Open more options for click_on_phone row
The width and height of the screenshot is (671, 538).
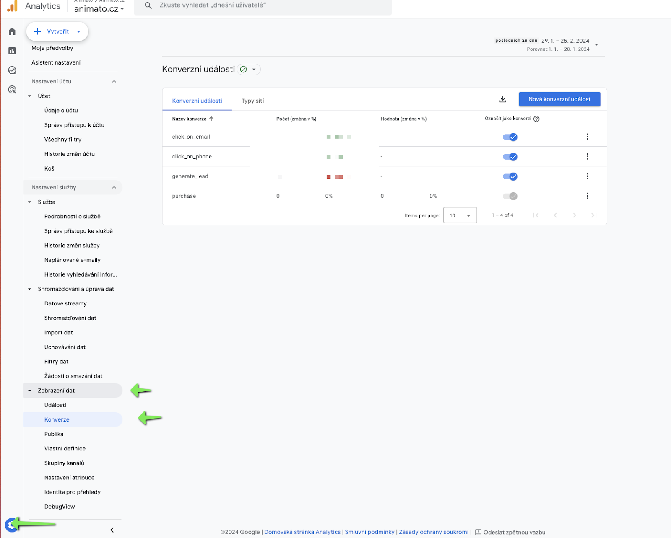[587, 156]
